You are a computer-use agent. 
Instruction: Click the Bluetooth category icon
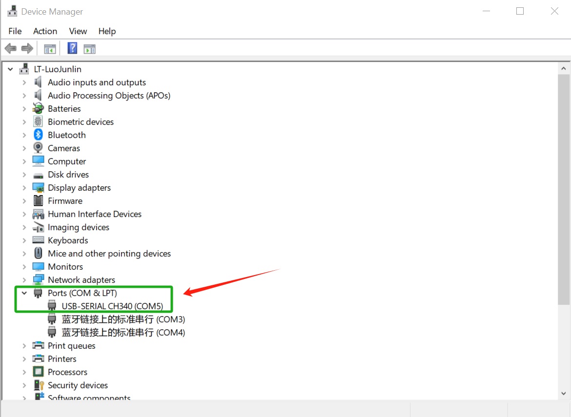coord(38,135)
